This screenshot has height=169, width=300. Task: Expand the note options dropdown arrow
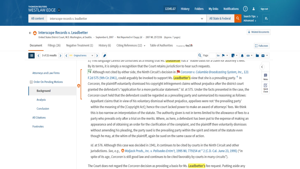(237, 55)
